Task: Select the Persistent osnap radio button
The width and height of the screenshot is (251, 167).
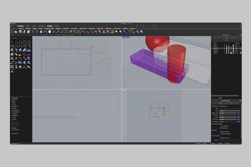Action: pyautogui.click(x=12, y=98)
